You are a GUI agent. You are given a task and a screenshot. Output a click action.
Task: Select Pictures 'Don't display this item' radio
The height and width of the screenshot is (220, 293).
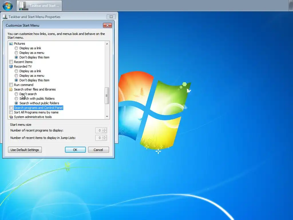click(x=16, y=57)
